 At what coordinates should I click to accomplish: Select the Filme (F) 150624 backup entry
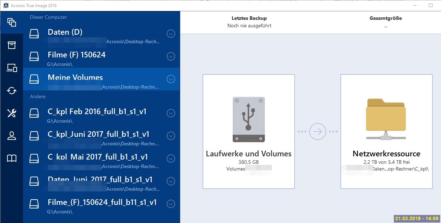point(102,56)
